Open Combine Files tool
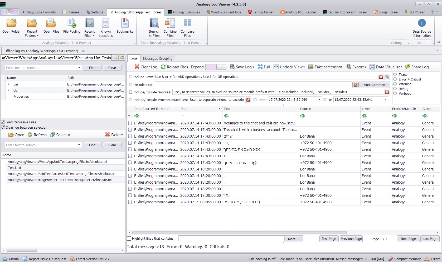The width and height of the screenshot is (442, 262). (x=170, y=28)
